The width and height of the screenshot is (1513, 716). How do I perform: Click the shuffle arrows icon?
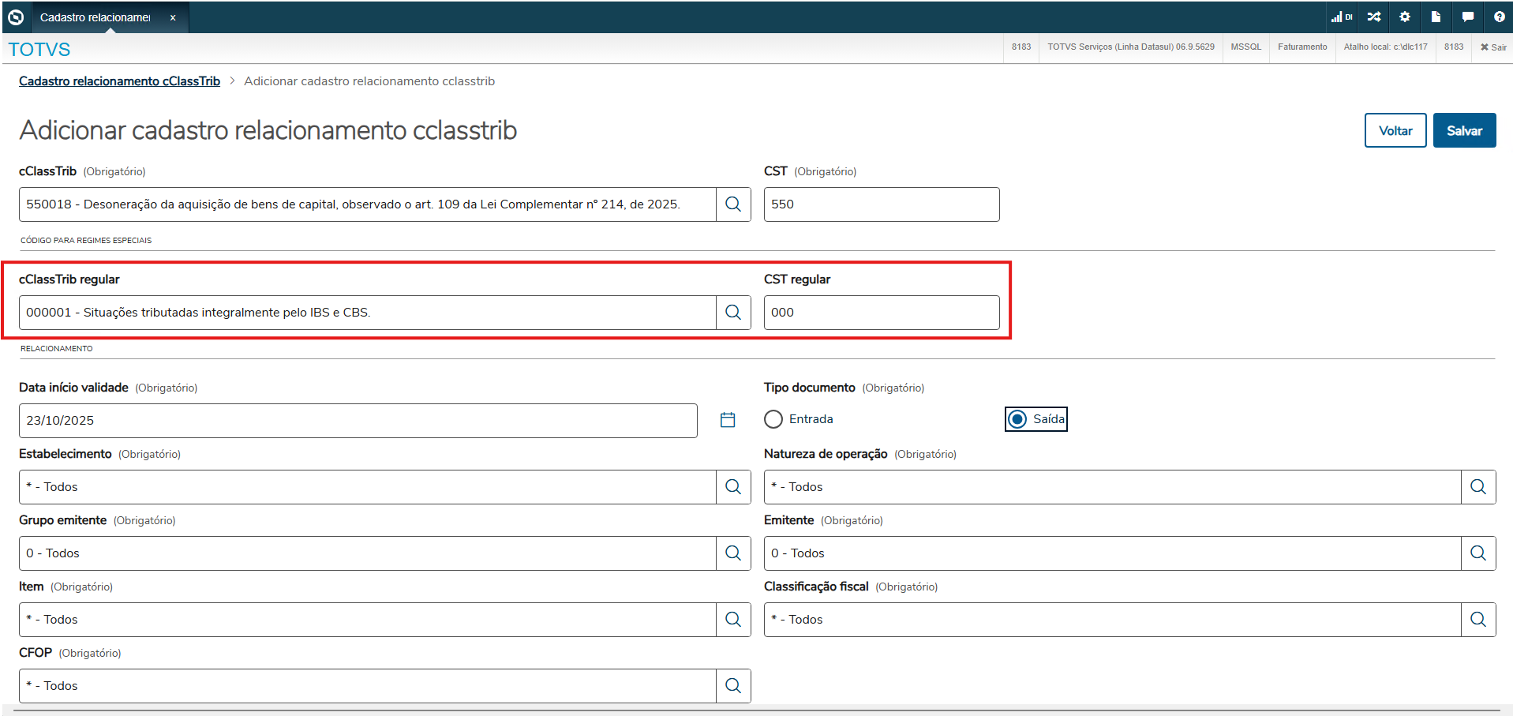(1374, 17)
